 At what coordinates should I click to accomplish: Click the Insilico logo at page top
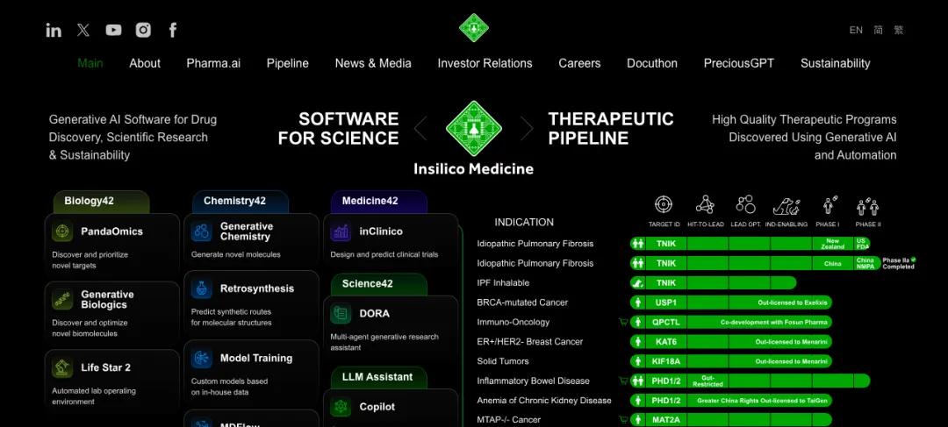(x=473, y=28)
